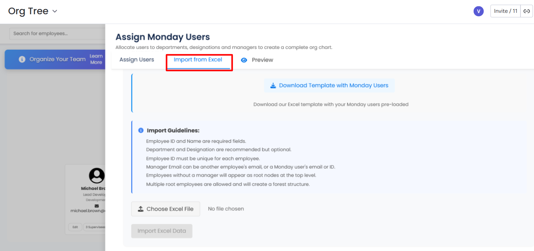Select the Import from Excel tab

tap(198, 60)
